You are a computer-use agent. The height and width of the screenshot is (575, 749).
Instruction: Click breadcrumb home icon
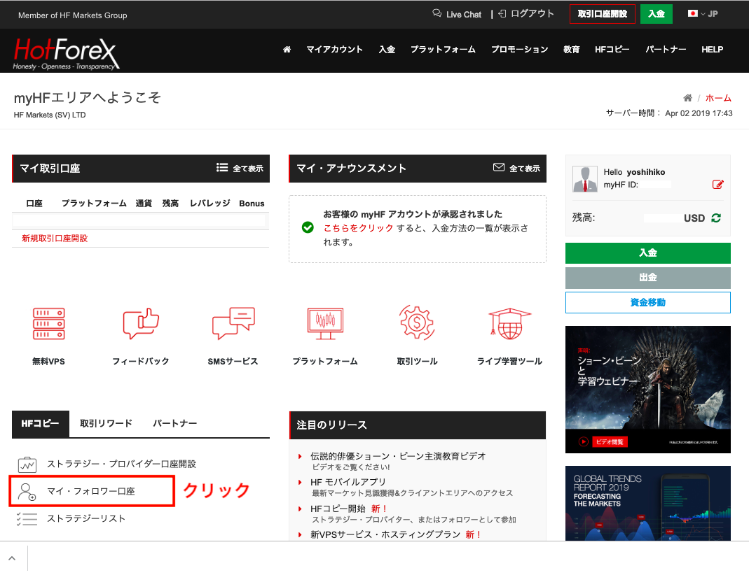tap(687, 98)
